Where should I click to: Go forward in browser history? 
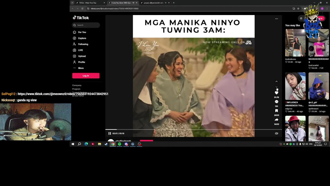point(77,9)
